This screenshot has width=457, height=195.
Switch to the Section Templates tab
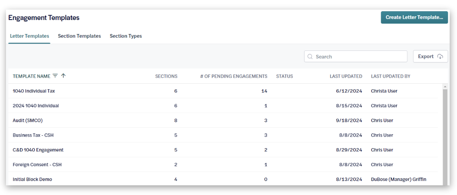79,36
